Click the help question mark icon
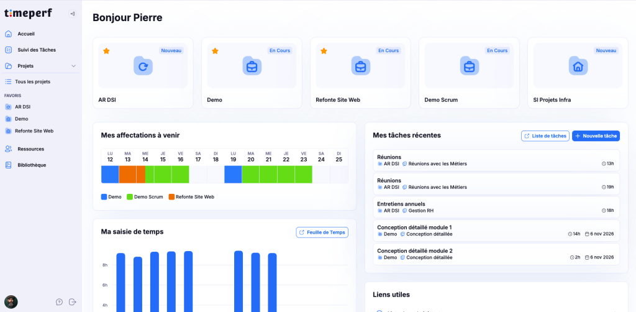The height and width of the screenshot is (312, 636). click(59, 302)
